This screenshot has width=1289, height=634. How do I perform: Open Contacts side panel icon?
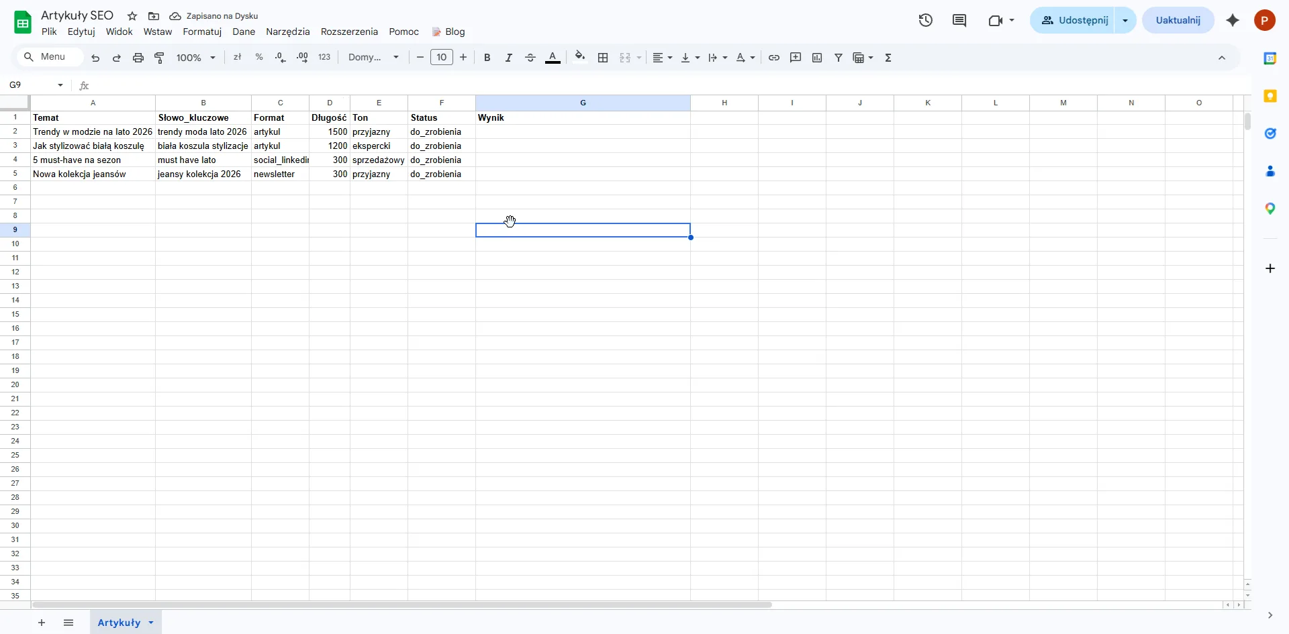click(1270, 171)
